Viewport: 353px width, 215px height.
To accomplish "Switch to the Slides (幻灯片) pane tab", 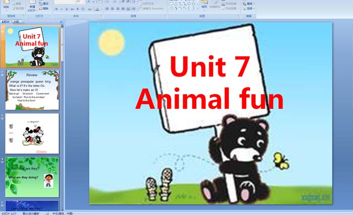I will (x=6, y=22).
